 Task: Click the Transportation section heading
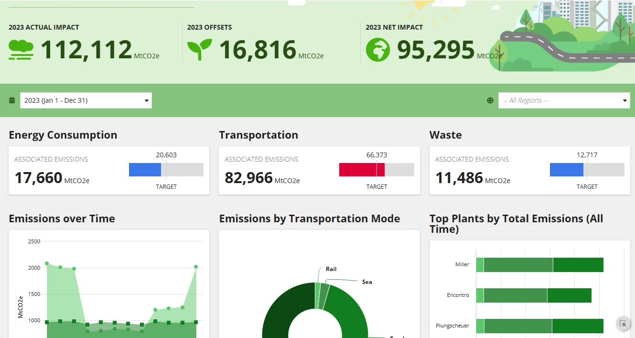click(258, 135)
